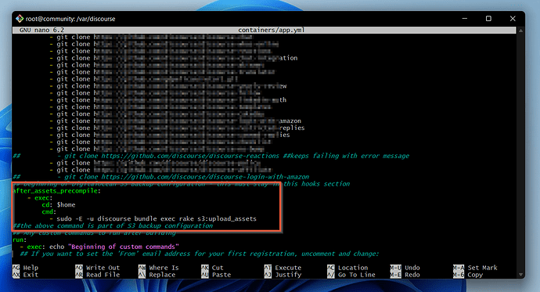Click the 'exec:' line under after_assets_precompile
The width and height of the screenshot is (540, 292).
(x=40, y=198)
